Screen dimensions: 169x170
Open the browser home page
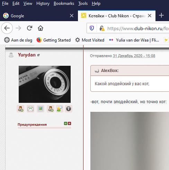41,28
